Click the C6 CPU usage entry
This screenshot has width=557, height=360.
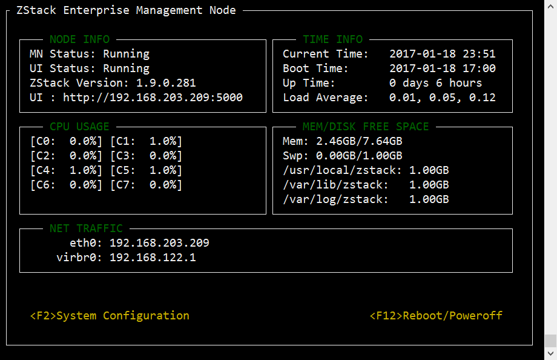click(67, 185)
